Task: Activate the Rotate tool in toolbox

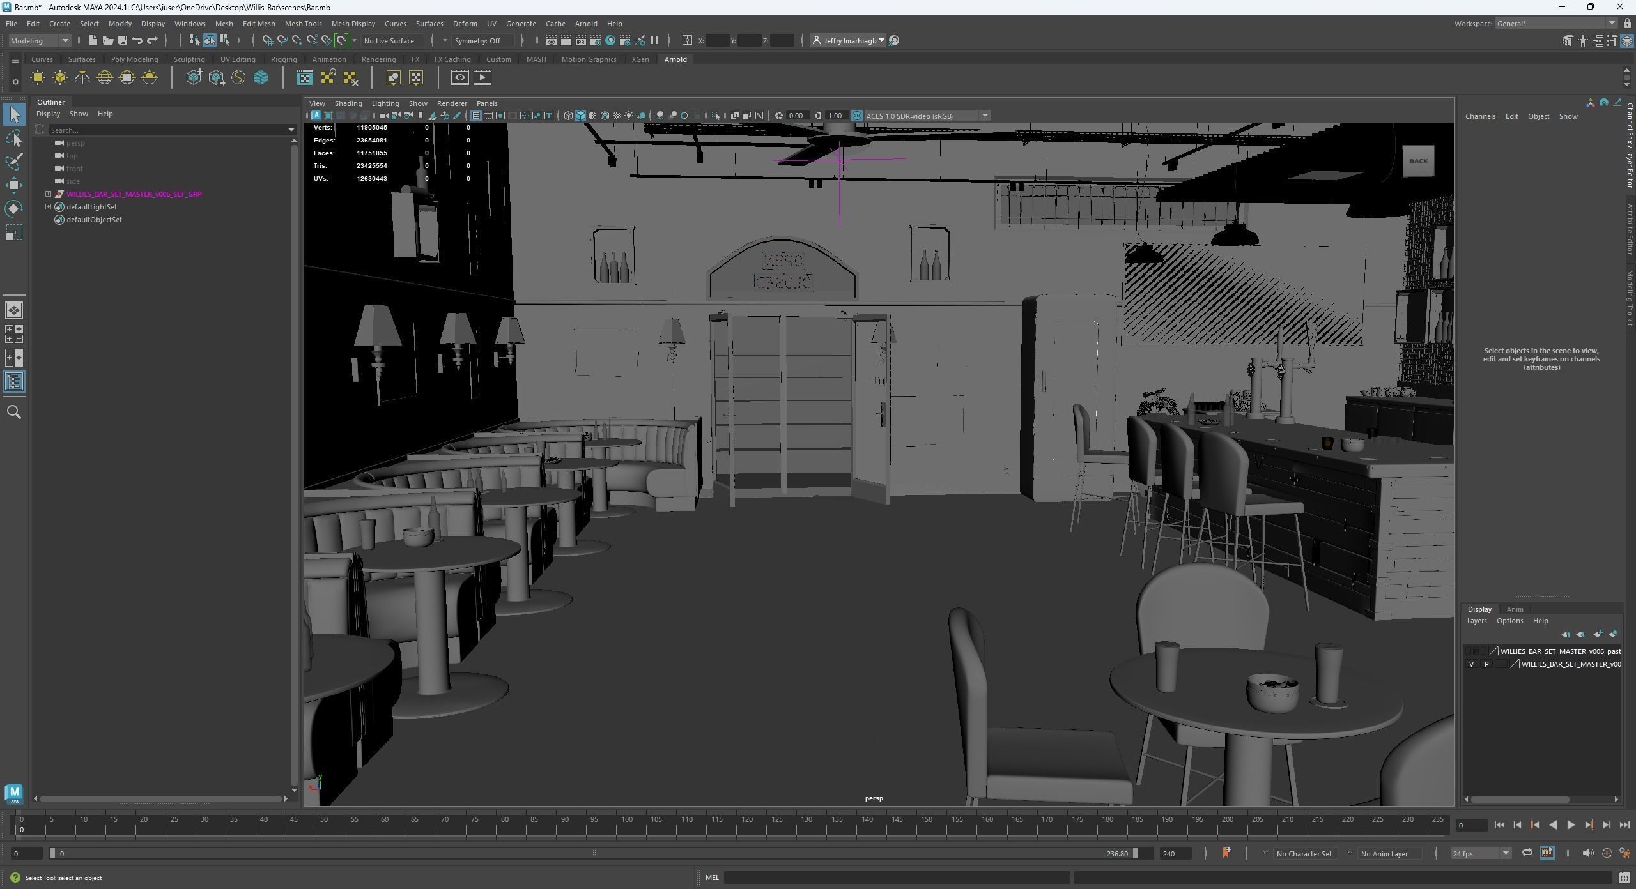Action: [14, 209]
